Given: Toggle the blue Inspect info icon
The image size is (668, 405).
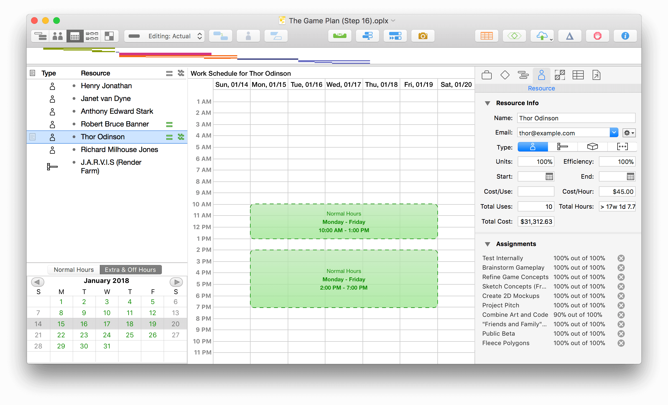Looking at the screenshot, I should coord(625,36).
